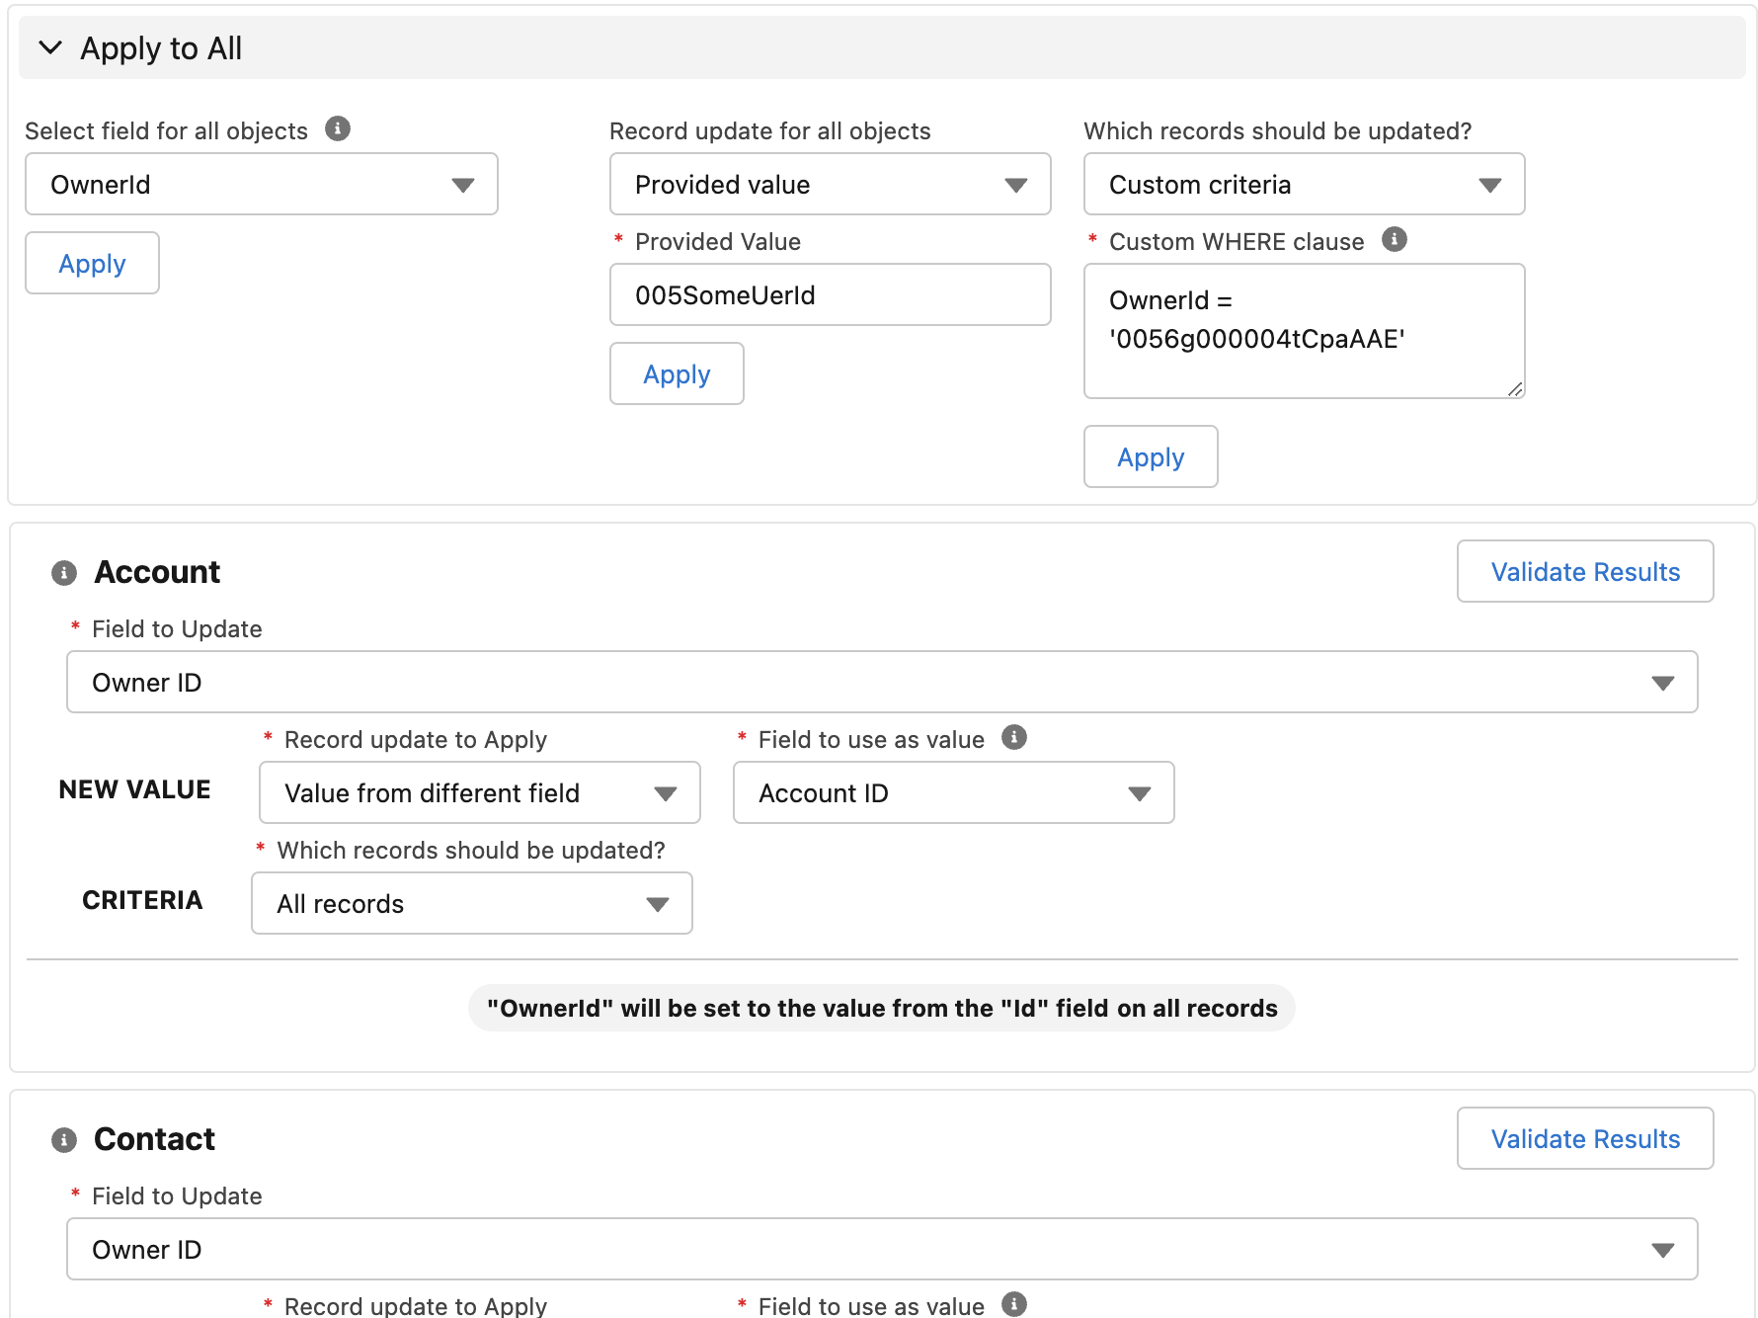Open the All records criteria dropdown
The image size is (1758, 1318).
pos(471,904)
